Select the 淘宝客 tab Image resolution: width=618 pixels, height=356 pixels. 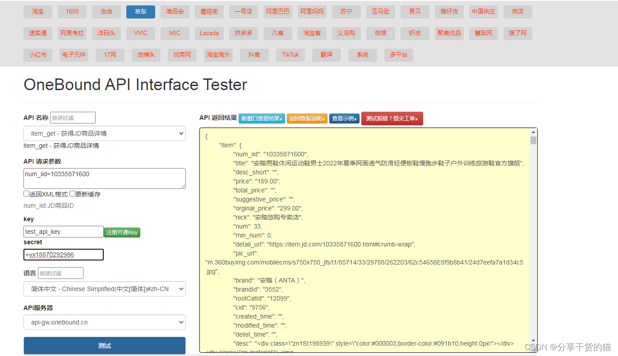(312, 33)
